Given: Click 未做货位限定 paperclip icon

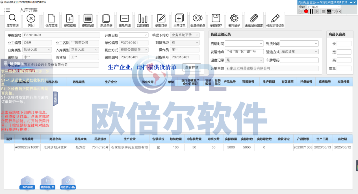Looking at the screenshot, I should pos(254,20).
